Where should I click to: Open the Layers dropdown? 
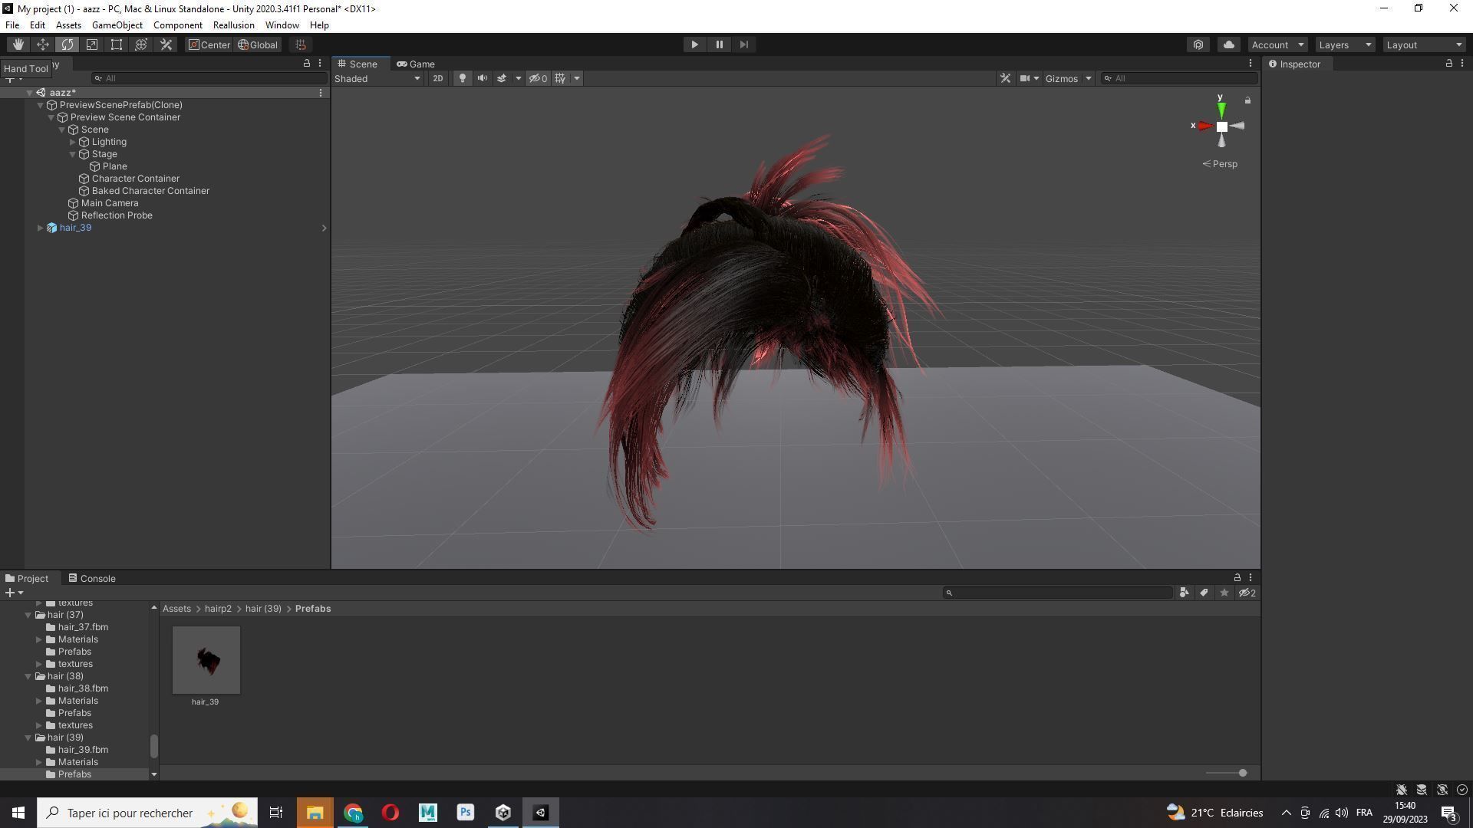pos(1345,44)
